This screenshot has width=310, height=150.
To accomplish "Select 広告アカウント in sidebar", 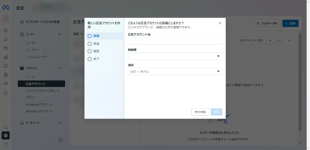I will (41, 84).
